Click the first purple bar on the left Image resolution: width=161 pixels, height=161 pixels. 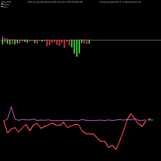[3, 38]
